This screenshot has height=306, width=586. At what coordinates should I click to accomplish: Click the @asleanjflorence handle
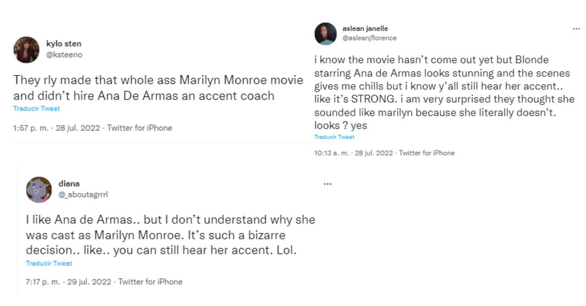(x=370, y=38)
